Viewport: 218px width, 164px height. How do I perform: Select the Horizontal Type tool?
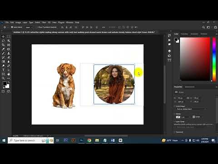pos(3,70)
